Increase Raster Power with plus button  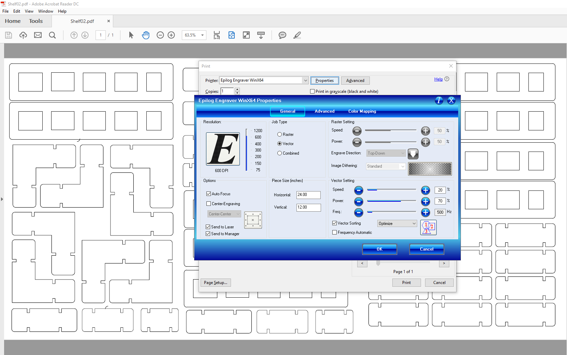(425, 142)
